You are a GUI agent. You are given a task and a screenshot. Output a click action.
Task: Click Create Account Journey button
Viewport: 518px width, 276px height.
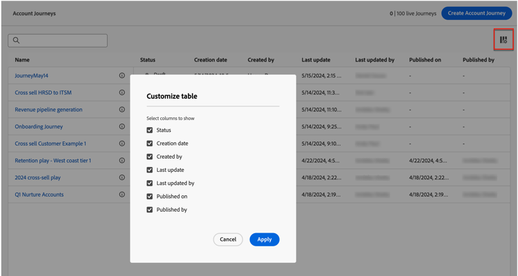(x=477, y=13)
